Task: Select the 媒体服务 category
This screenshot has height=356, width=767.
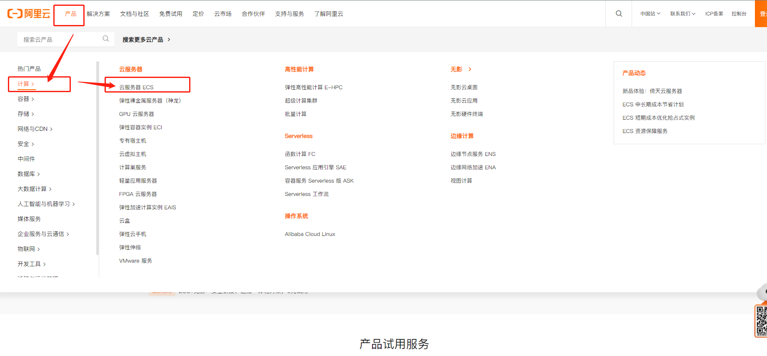Action: pos(29,219)
